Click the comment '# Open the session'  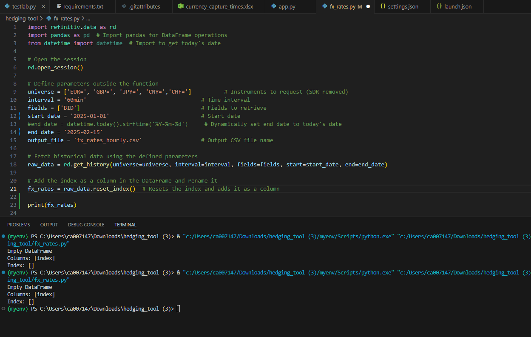click(57, 60)
